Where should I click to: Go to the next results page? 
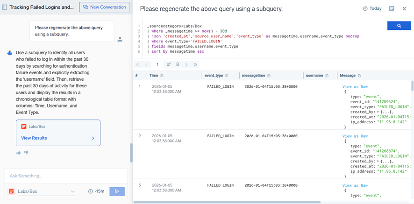186,64
